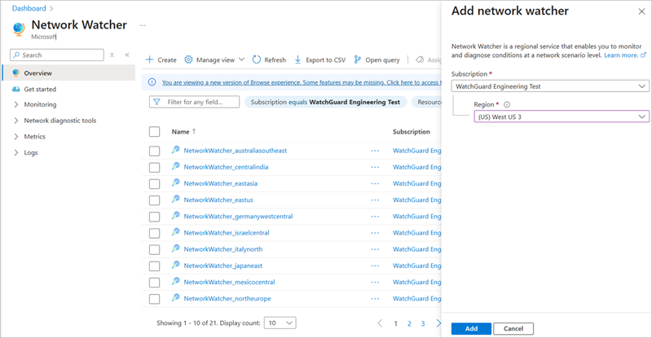Open more options for NetworkWatcher_mexicocentral
652x338 pixels.
375,283
